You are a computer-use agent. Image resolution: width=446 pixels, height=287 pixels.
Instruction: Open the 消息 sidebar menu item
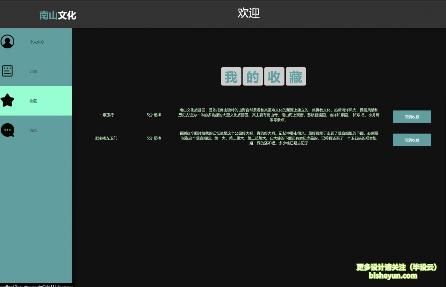coord(33,130)
